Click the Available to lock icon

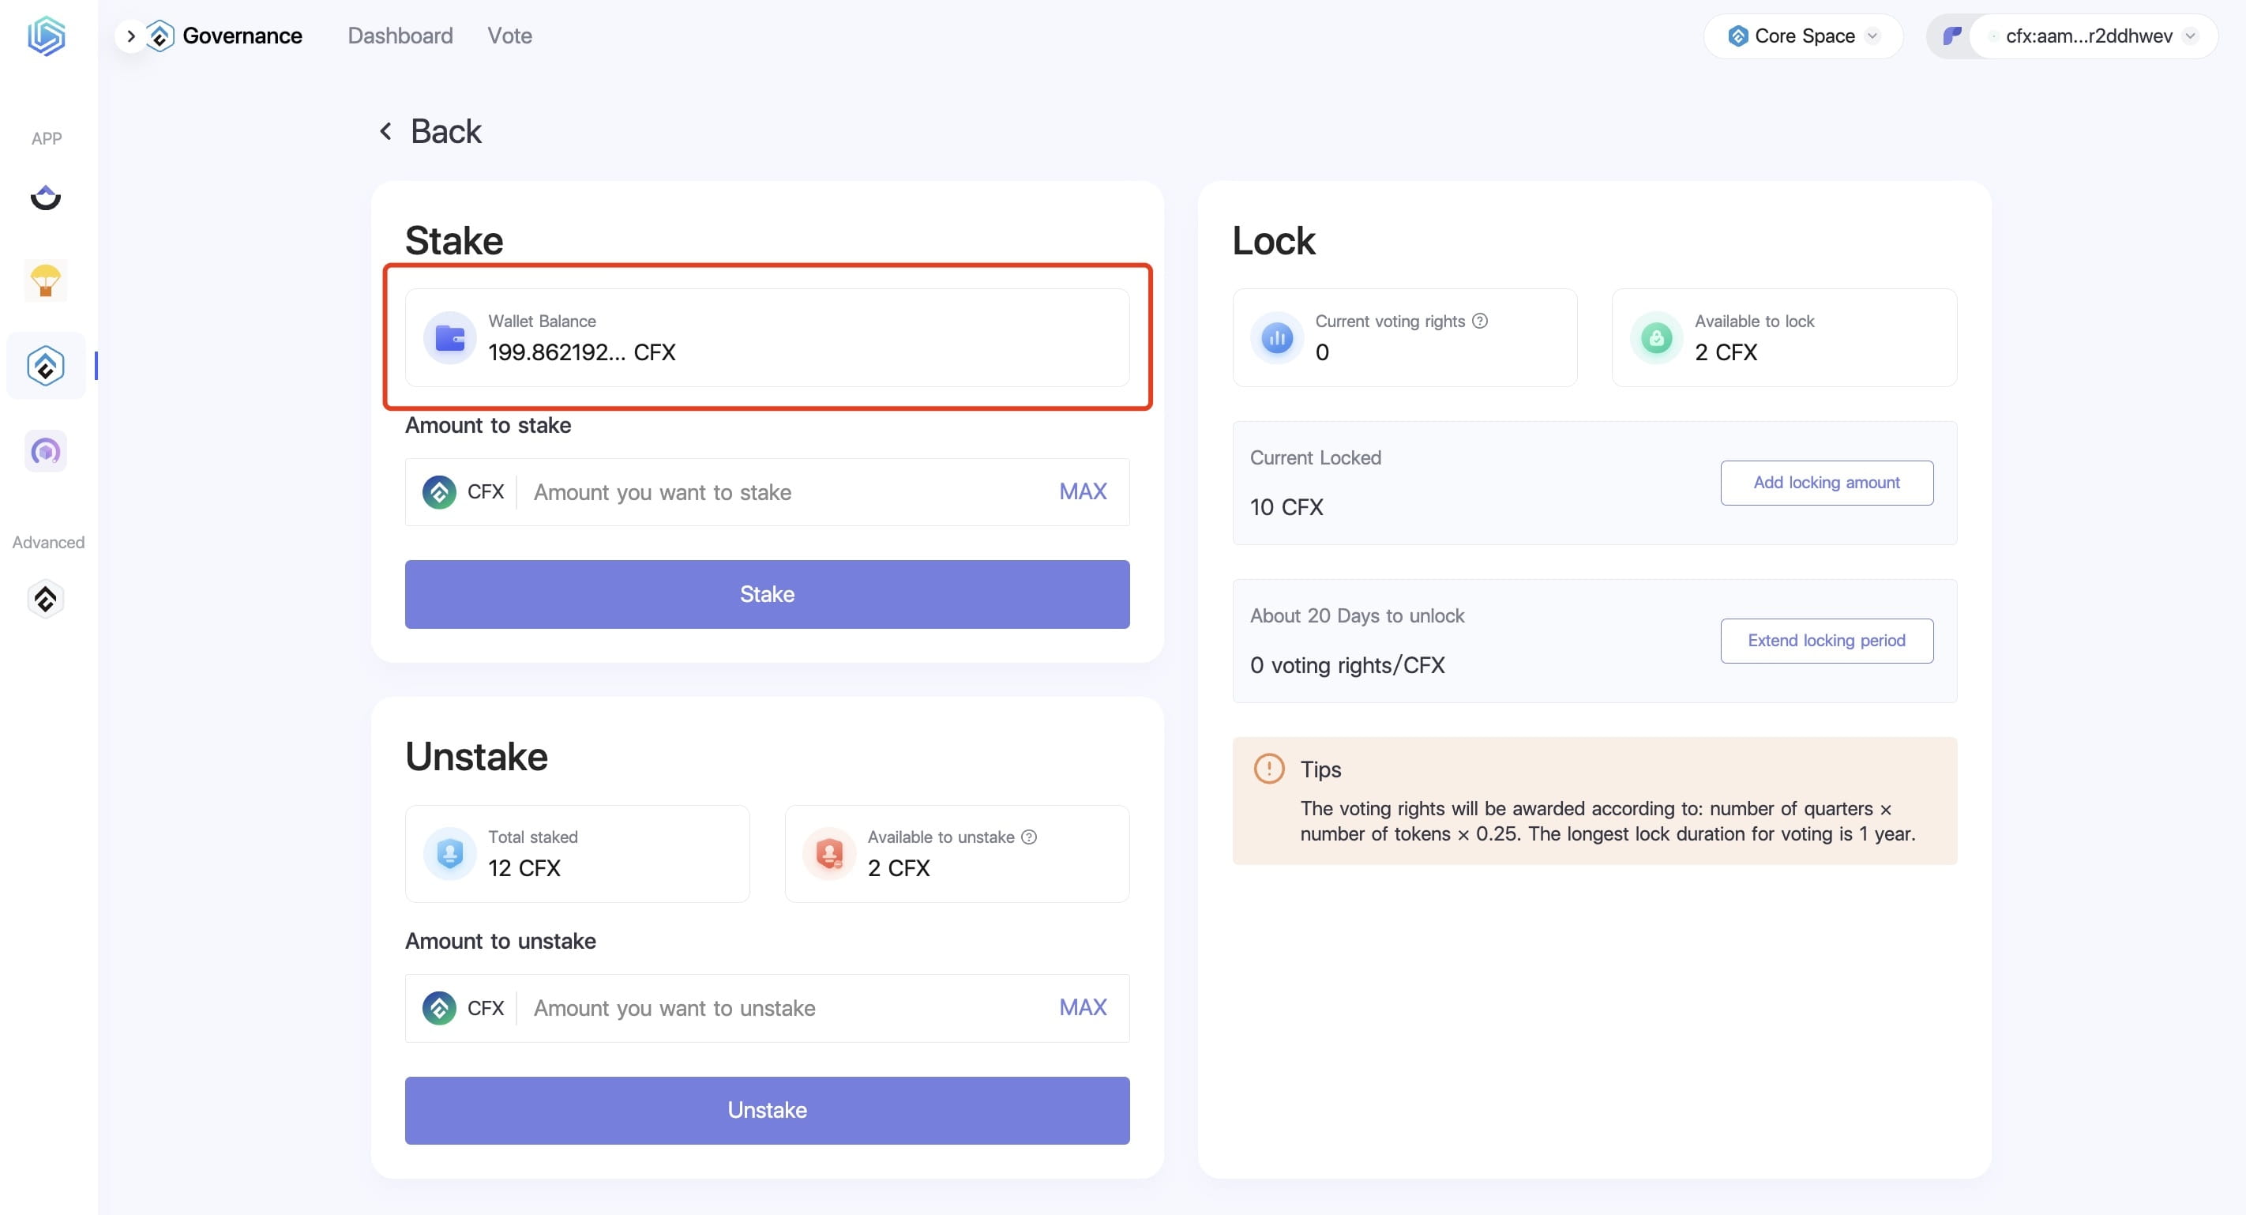pyautogui.click(x=1657, y=337)
